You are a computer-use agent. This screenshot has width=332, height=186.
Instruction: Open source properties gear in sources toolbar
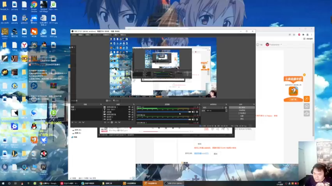click(112, 122)
